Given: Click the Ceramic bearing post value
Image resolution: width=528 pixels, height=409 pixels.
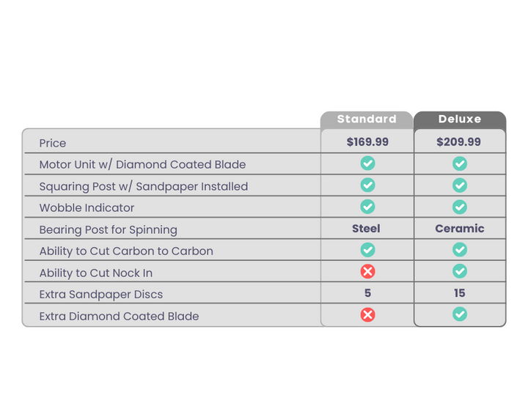Looking at the screenshot, I should pos(460,229).
